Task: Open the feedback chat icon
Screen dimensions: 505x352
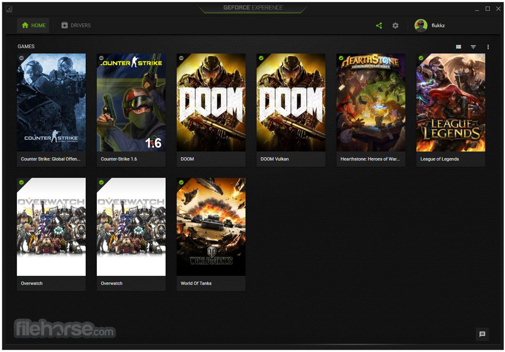Action: pyautogui.click(x=482, y=334)
